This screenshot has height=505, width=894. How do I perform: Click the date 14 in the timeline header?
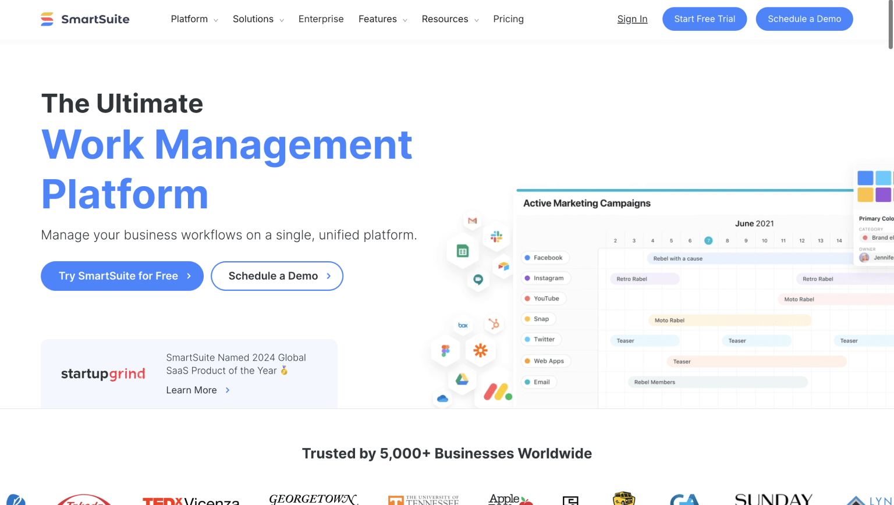(x=839, y=240)
